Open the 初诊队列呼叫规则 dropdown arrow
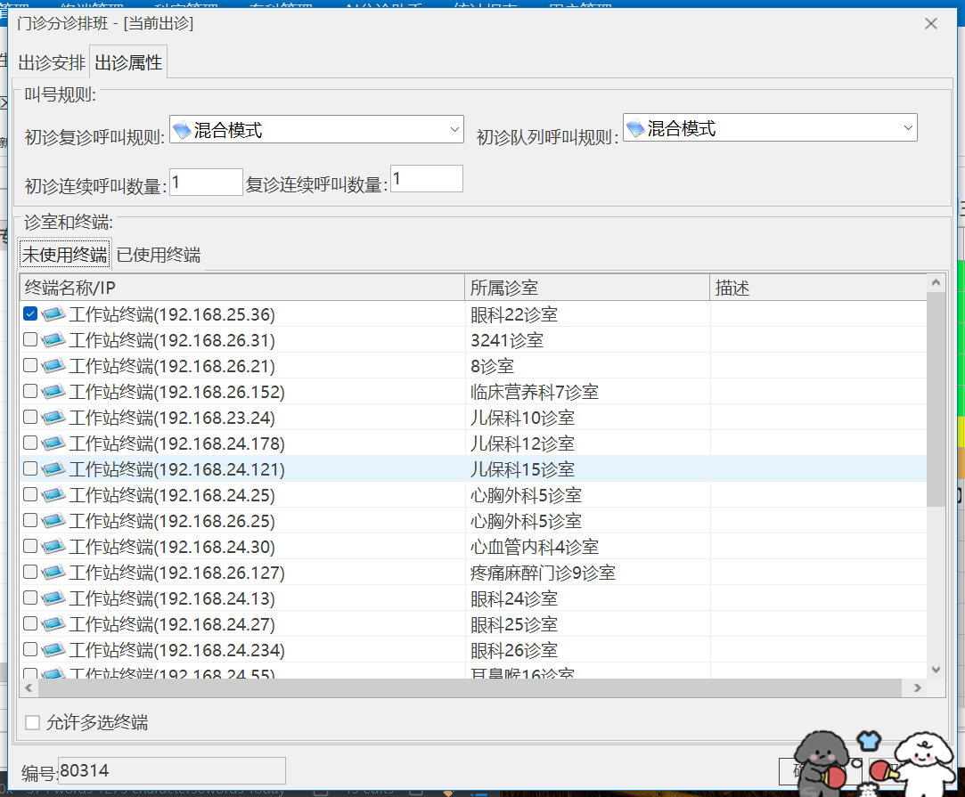Viewport: 965px width, 797px height. 907,128
